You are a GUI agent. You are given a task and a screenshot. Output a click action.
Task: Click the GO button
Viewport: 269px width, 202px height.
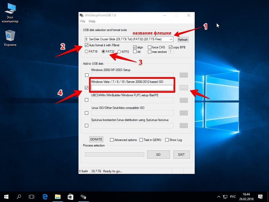click(158, 155)
